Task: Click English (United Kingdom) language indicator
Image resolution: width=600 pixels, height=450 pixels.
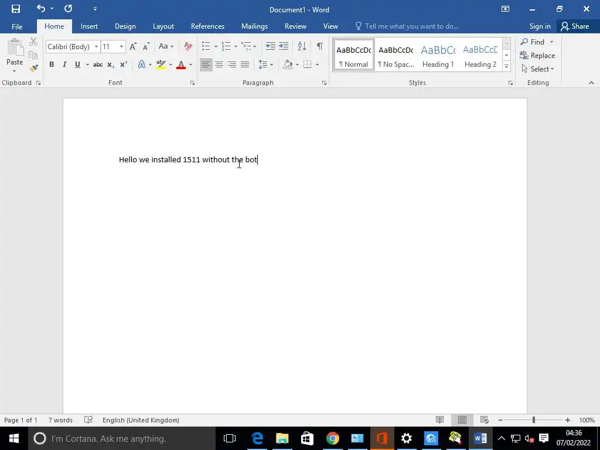Action: click(141, 420)
